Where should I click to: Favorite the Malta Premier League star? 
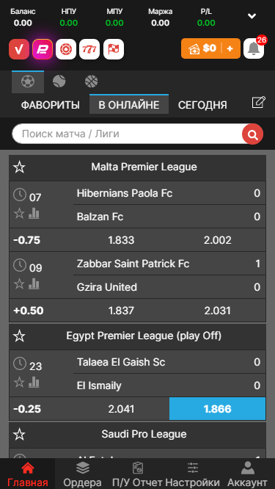tap(19, 168)
